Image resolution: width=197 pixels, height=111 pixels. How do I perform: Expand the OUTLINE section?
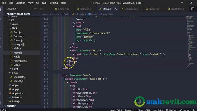pos(11,106)
